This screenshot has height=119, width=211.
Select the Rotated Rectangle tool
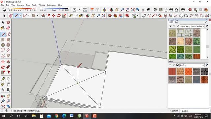8,40
